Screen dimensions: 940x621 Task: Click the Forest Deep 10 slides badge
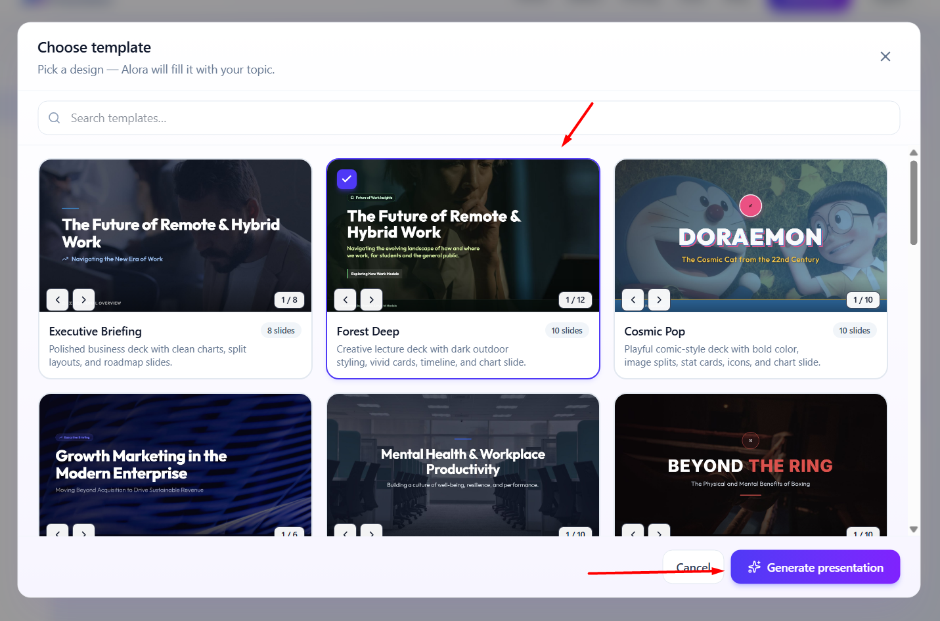(567, 331)
